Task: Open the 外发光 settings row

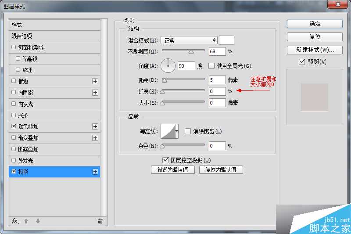Action: pos(54,161)
